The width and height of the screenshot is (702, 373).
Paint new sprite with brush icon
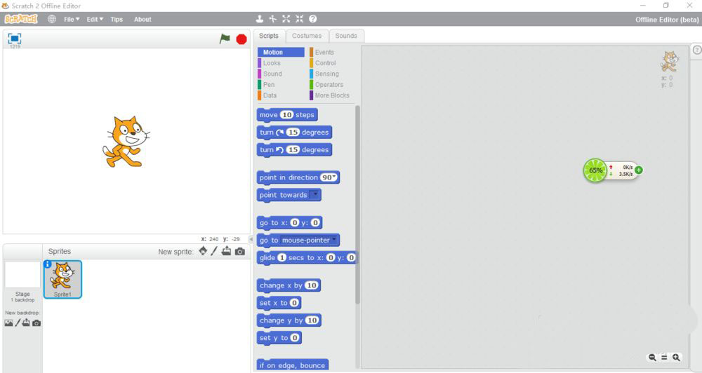point(214,251)
